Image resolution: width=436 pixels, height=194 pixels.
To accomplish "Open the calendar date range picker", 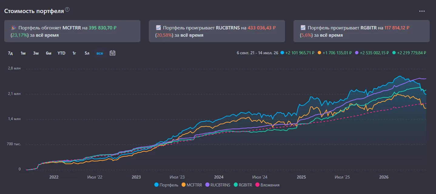I will [112, 53].
